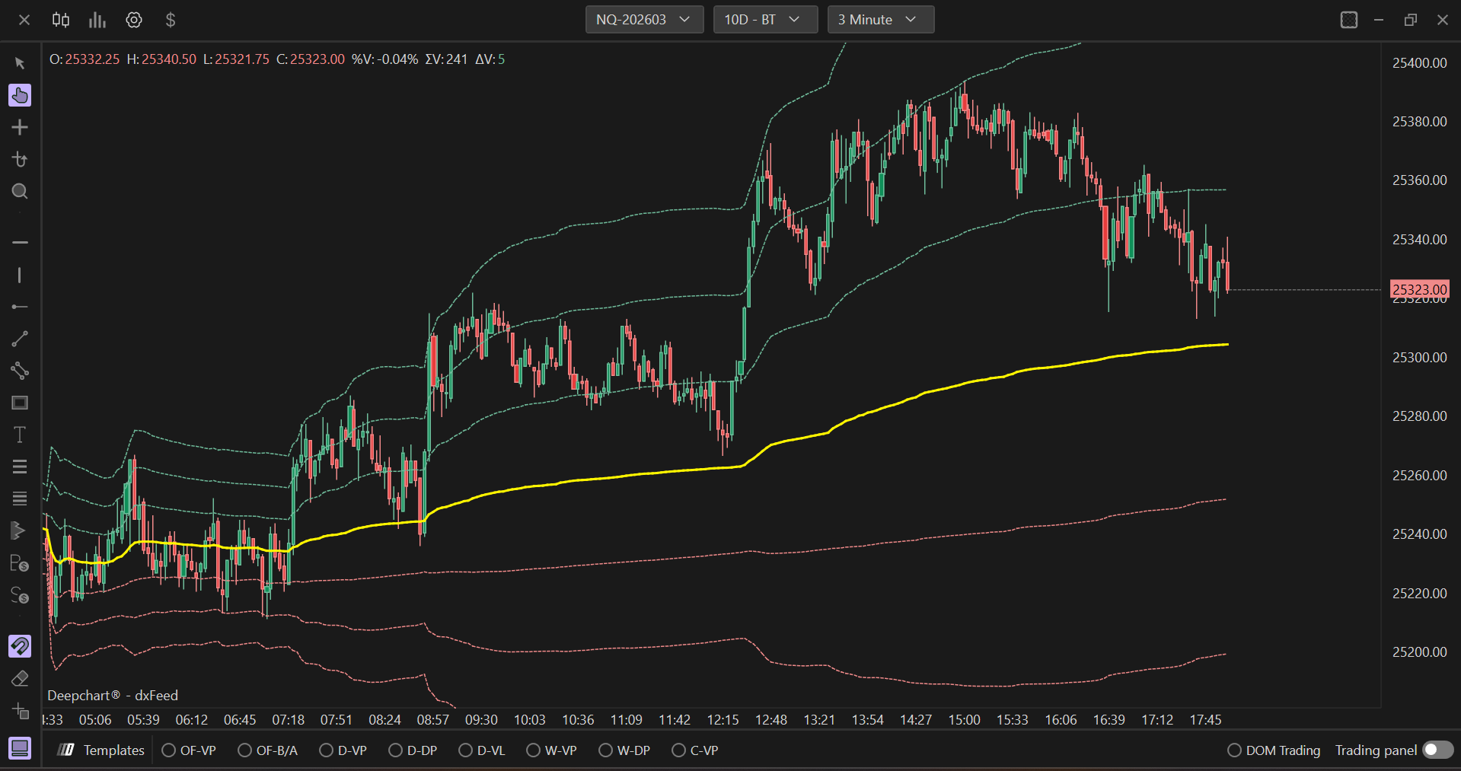
Task: Open the NQ-202603 symbol dropdown
Action: point(643,20)
